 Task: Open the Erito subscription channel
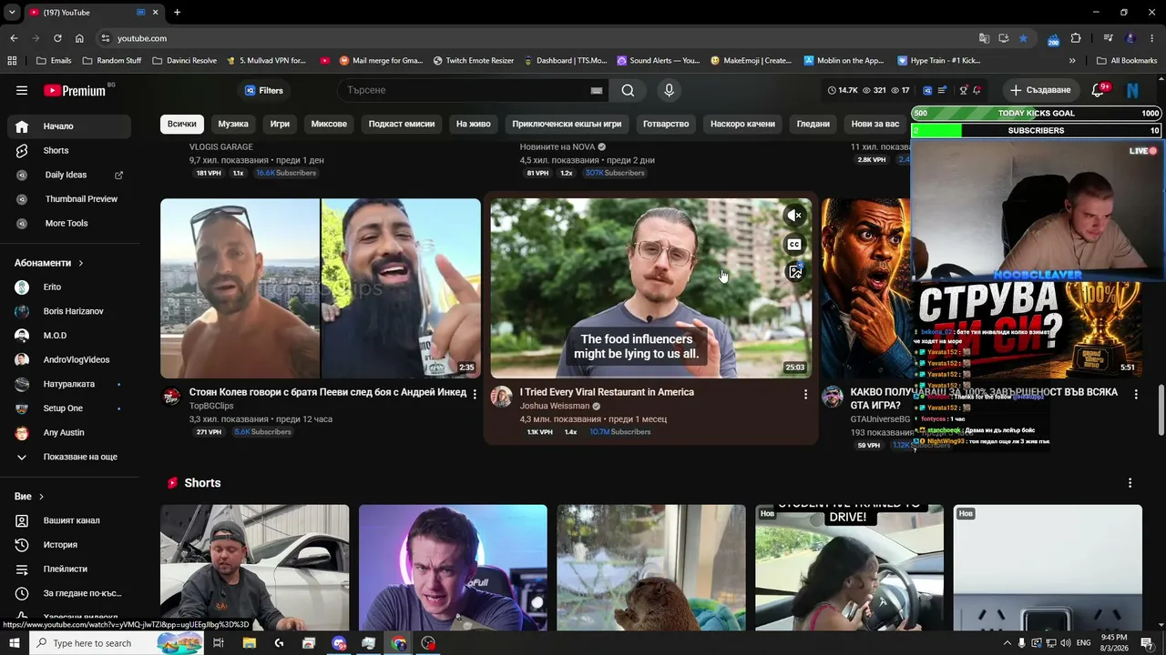(69, 287)
